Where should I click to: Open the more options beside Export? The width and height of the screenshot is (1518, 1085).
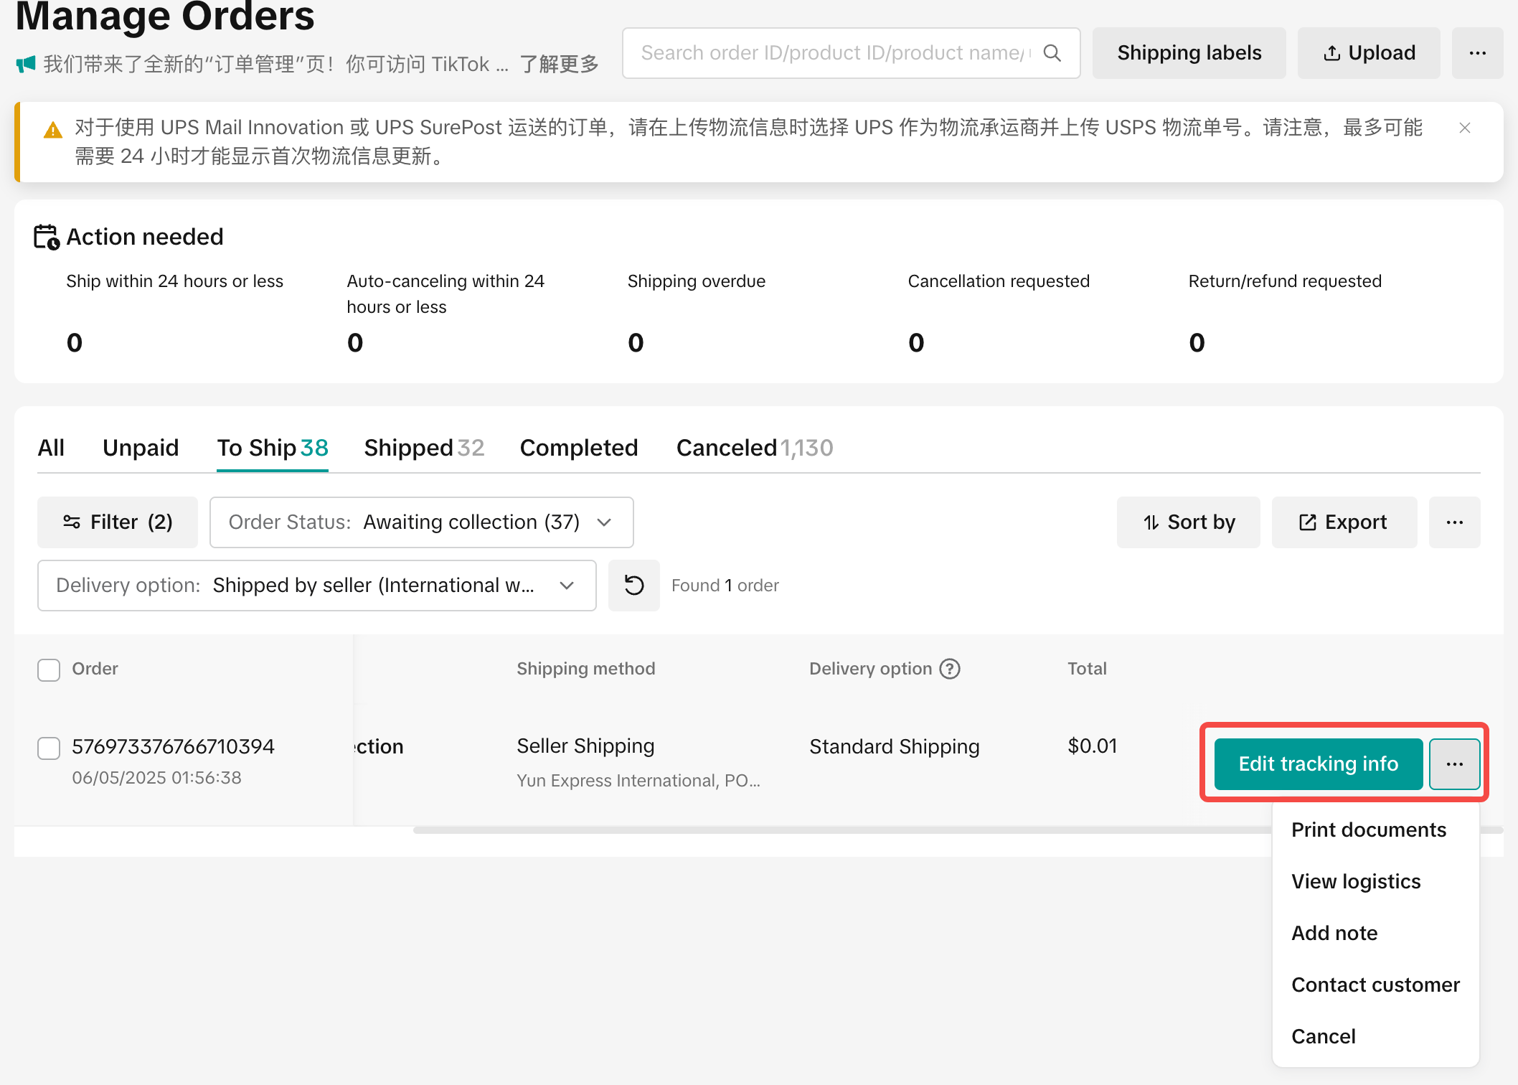click(1454, 522)
